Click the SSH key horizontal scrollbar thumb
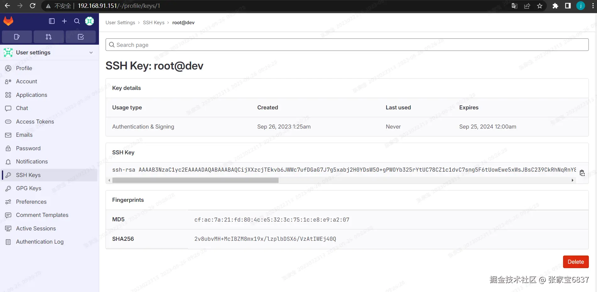Screen dimensions: 597x292 point(195,180)
